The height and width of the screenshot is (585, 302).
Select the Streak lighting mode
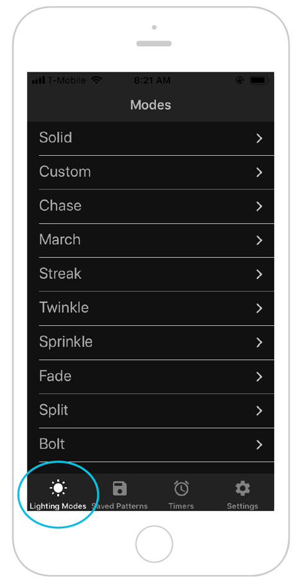pos(150,274)
